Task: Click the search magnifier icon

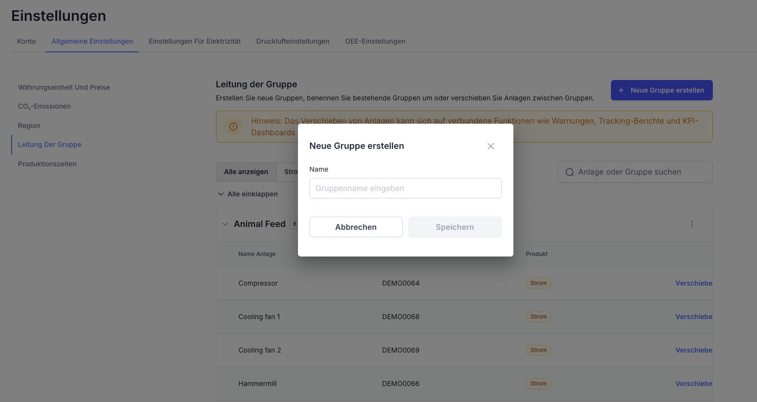Action: point(570,172)
